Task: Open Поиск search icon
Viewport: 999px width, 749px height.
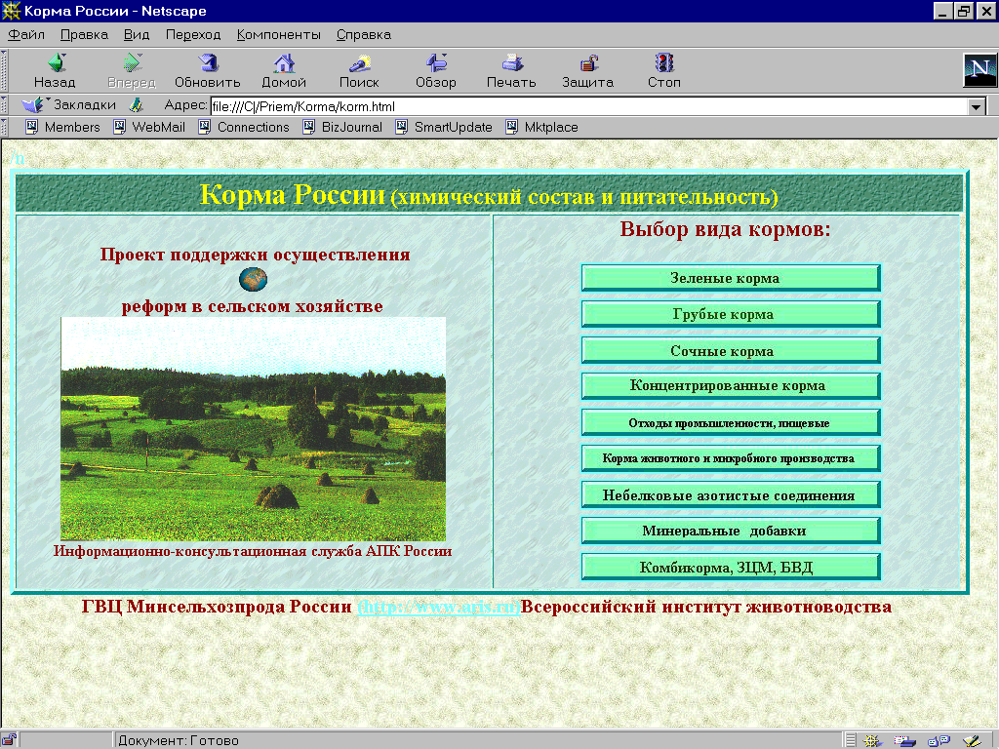Action: pyautogui.click(x=359, y=63)
